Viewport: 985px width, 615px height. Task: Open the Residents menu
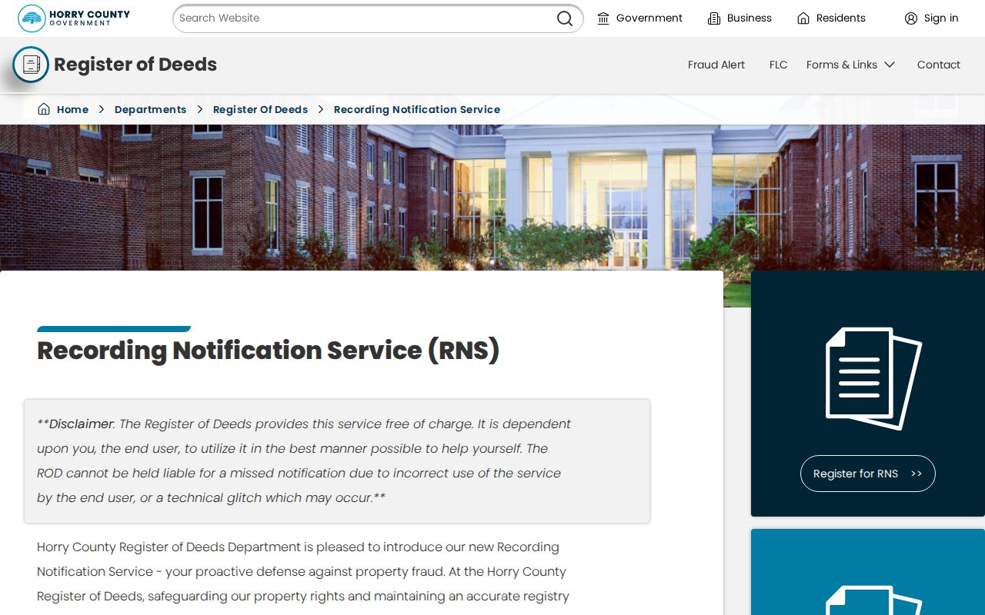(831, 18)
